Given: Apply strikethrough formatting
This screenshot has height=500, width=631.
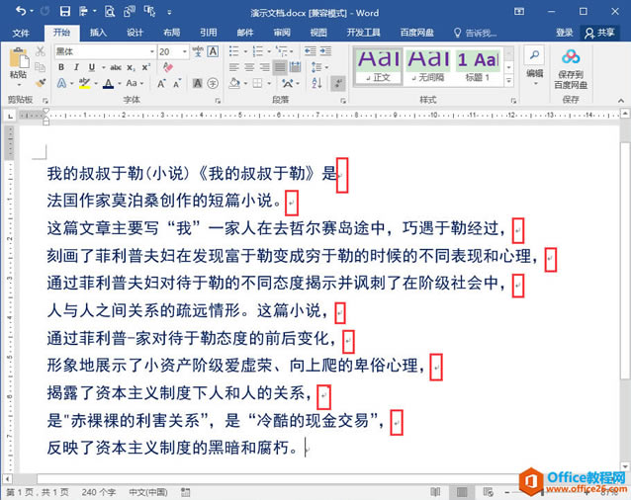Looking at the screenshot, I should point(116,67).
